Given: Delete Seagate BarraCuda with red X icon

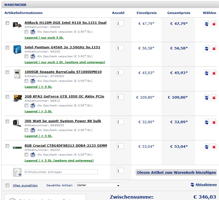Looking at the screenshot, I should (x=214, y=73).
